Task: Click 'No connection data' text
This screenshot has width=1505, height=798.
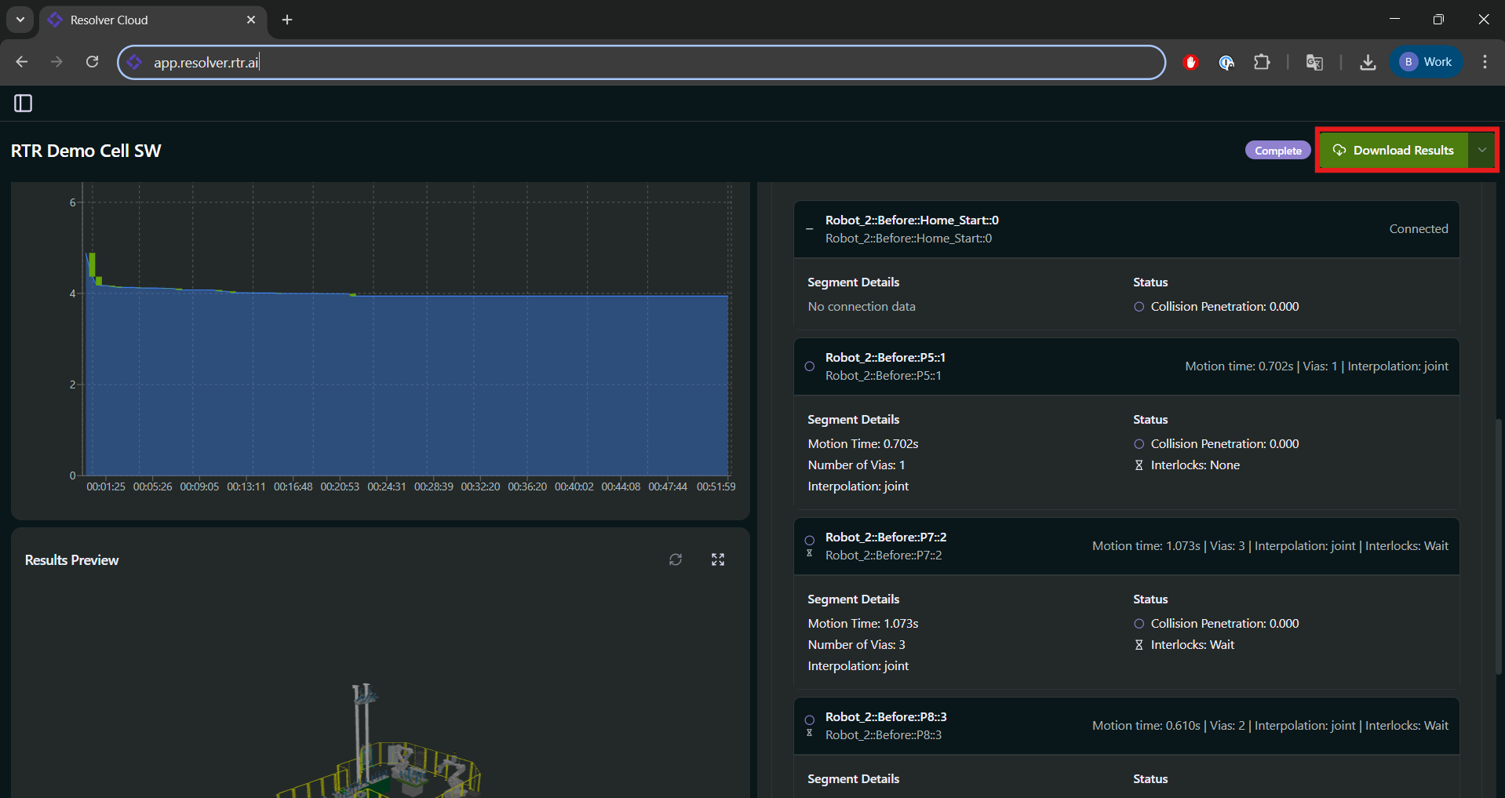Action: point(862,307)
